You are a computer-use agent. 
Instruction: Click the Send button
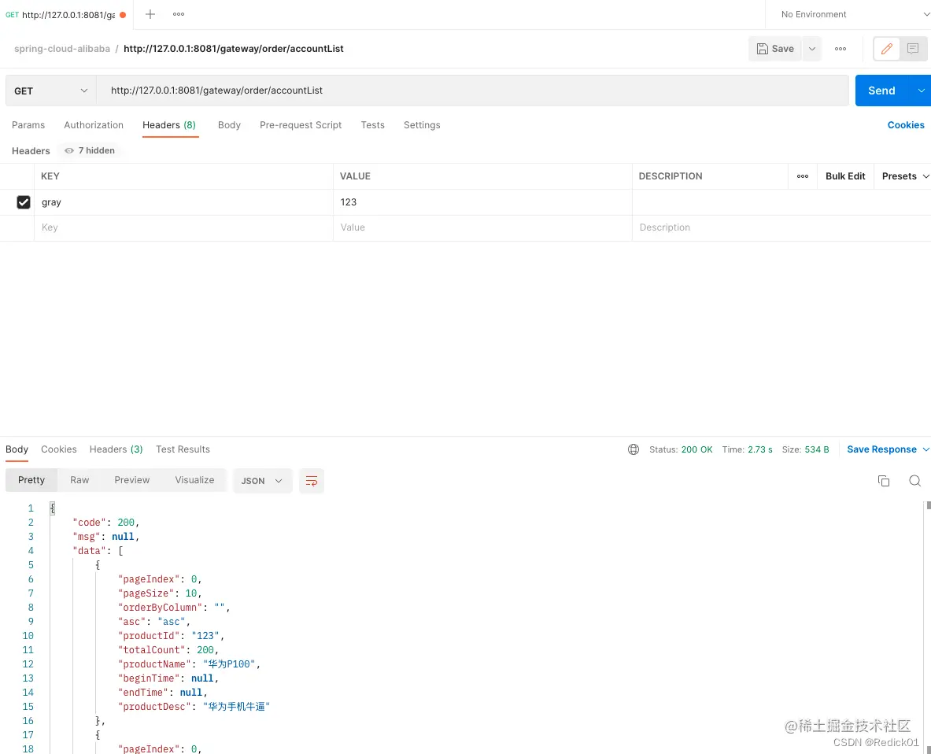pyautogui.click(x=881, y=91)
